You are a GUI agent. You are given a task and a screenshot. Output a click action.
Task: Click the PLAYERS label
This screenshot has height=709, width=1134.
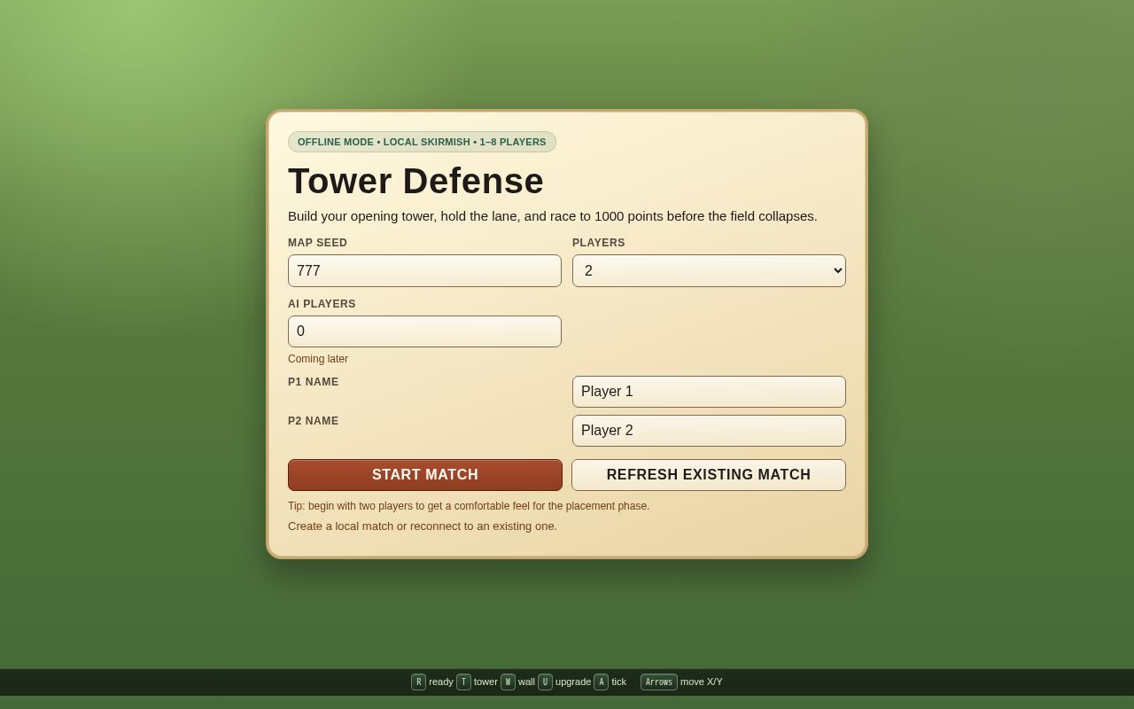[599, 243]
